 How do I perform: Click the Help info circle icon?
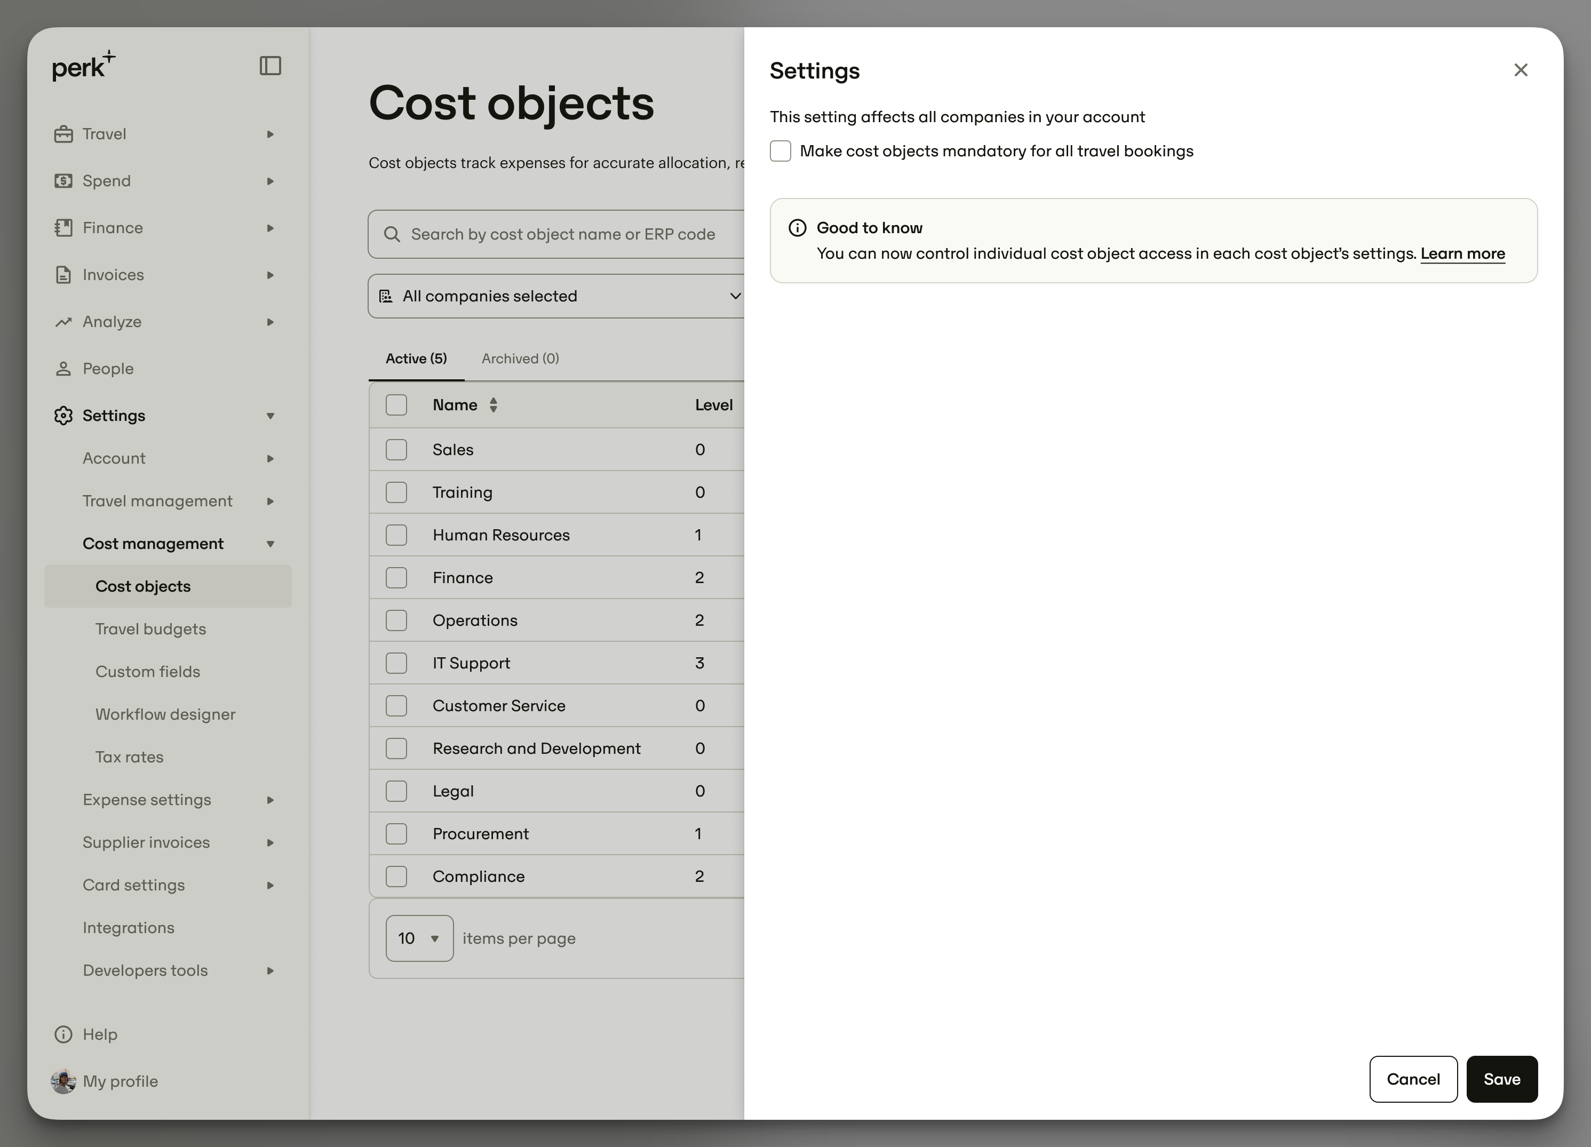point(63,1035)
